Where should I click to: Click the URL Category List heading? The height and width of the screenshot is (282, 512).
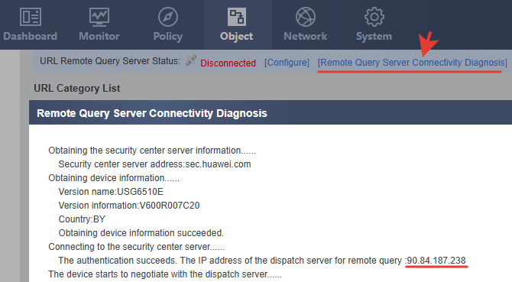point(77,88)
